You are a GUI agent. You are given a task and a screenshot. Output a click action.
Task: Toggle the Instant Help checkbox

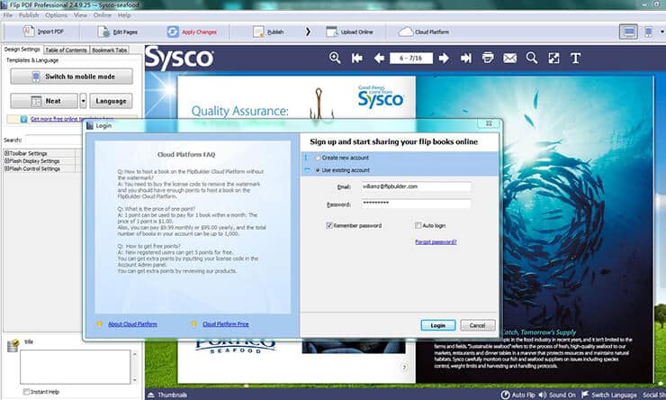click(26, 392)
